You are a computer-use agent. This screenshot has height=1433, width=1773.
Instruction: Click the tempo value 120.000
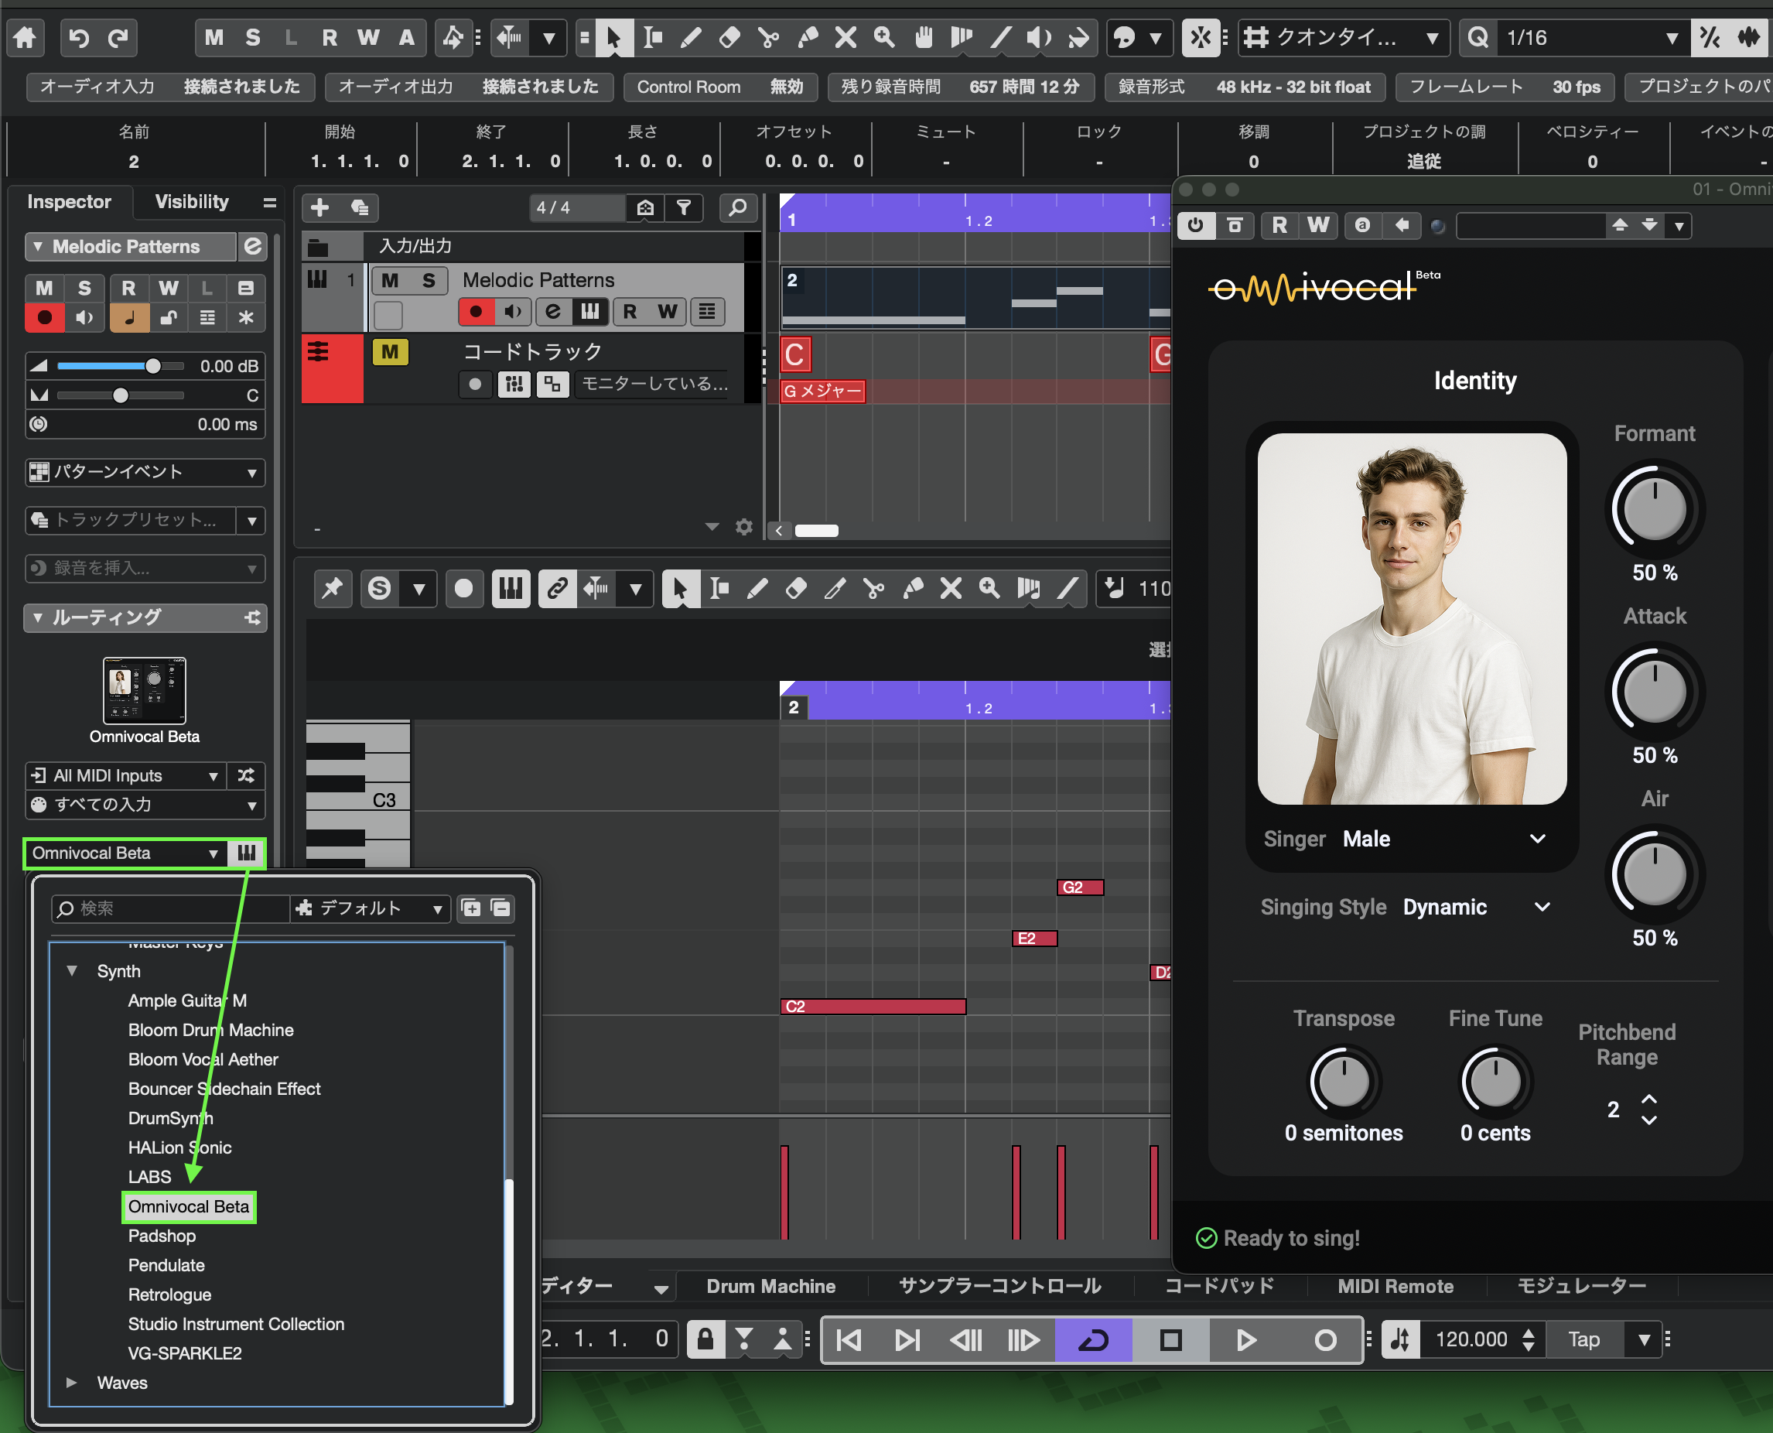pyautogui.click(x=1471, y=1339)
